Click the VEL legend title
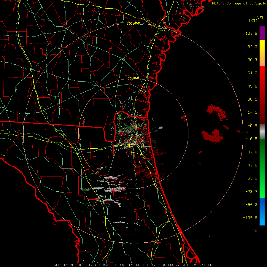 [x=260, y=18]
